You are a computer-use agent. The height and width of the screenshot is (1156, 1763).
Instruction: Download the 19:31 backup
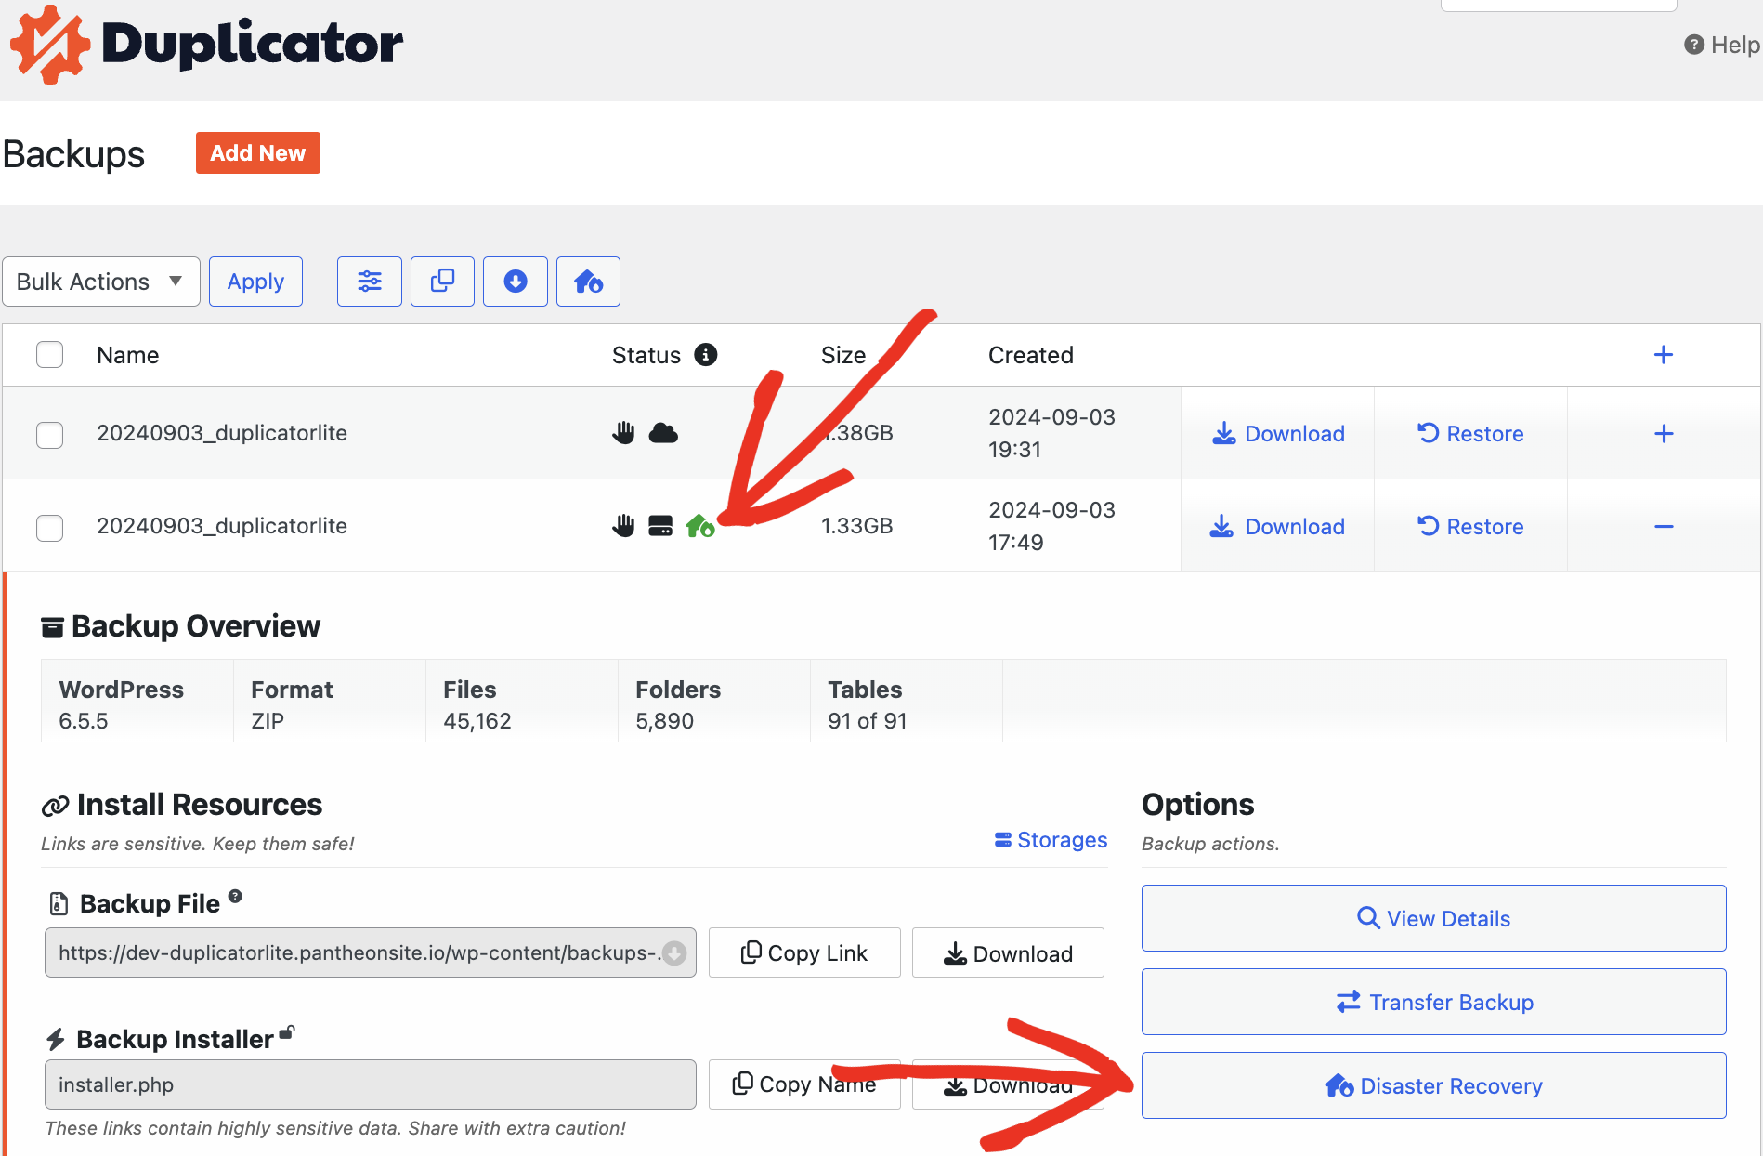click(x=1278, y=434)
